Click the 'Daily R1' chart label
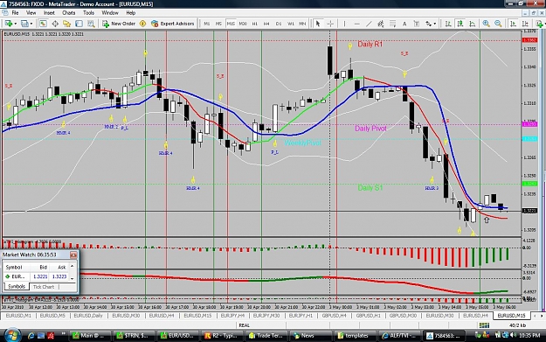Image resolution: width=546 pixels, height=342 pixels. pyautogui.click(x=370, y=45)
